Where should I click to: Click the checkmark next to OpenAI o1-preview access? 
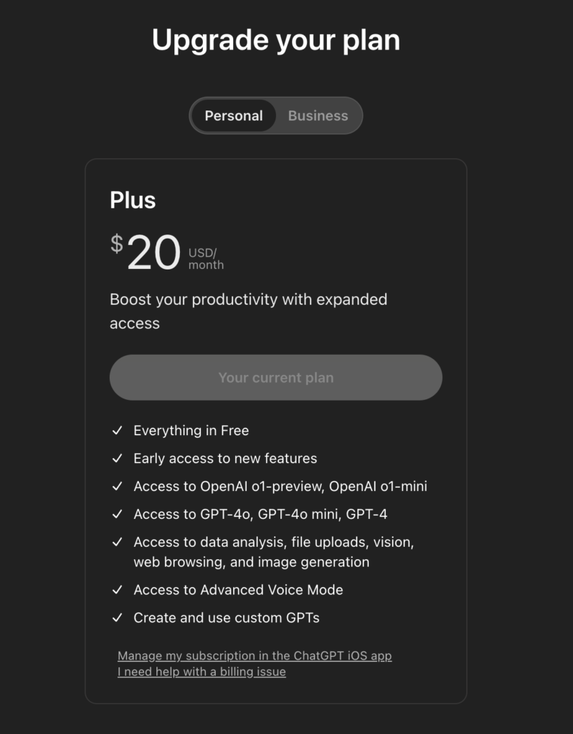[117, 487]
